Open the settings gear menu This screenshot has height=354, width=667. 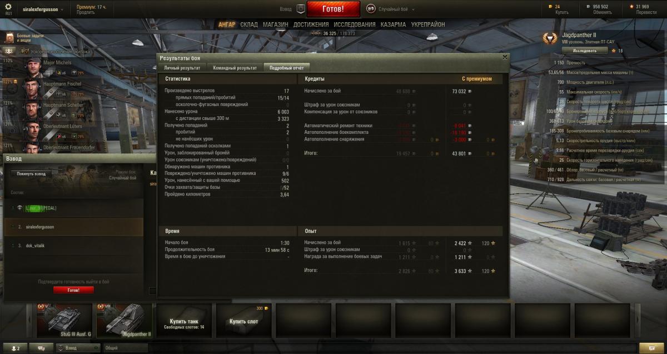coord(8,7)
